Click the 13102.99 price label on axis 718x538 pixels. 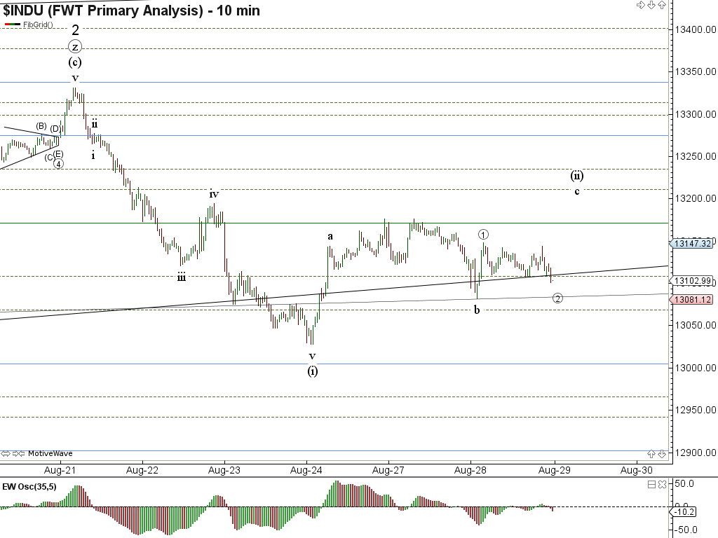693,281
